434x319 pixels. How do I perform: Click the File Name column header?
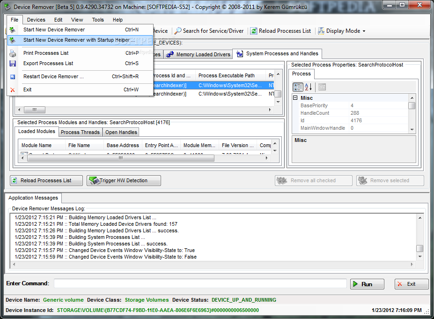(84, 145)
